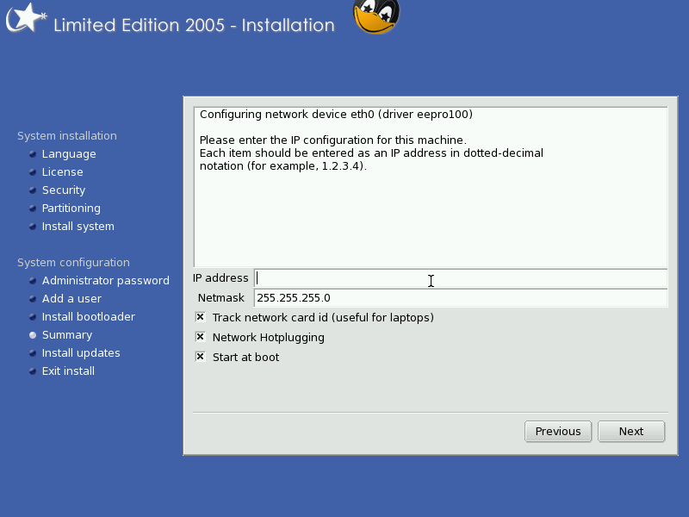Click the Summary step label
This screenshot has width=689, height=517.
[67, 335]
